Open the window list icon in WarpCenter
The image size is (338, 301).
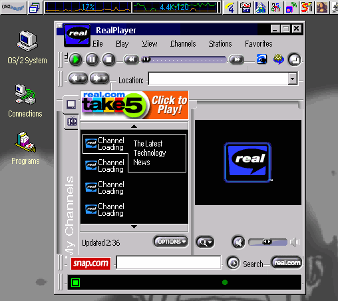coord(35,7)
